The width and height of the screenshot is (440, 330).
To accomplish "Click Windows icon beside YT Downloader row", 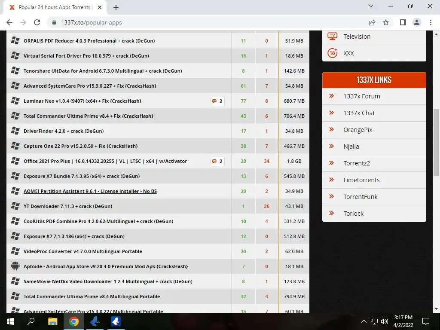I will click(15, 206).
